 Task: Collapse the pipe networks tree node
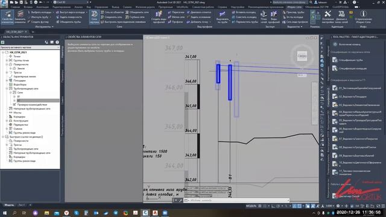pos(7,89)
